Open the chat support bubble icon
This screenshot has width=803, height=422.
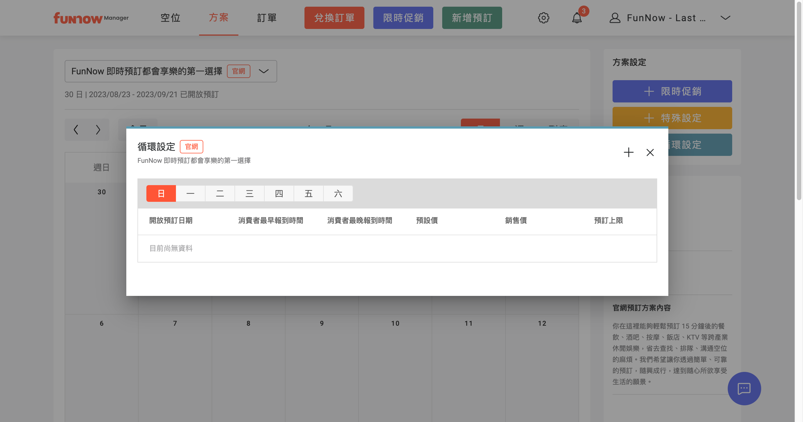pyautogui.click(x=744, y=388)
